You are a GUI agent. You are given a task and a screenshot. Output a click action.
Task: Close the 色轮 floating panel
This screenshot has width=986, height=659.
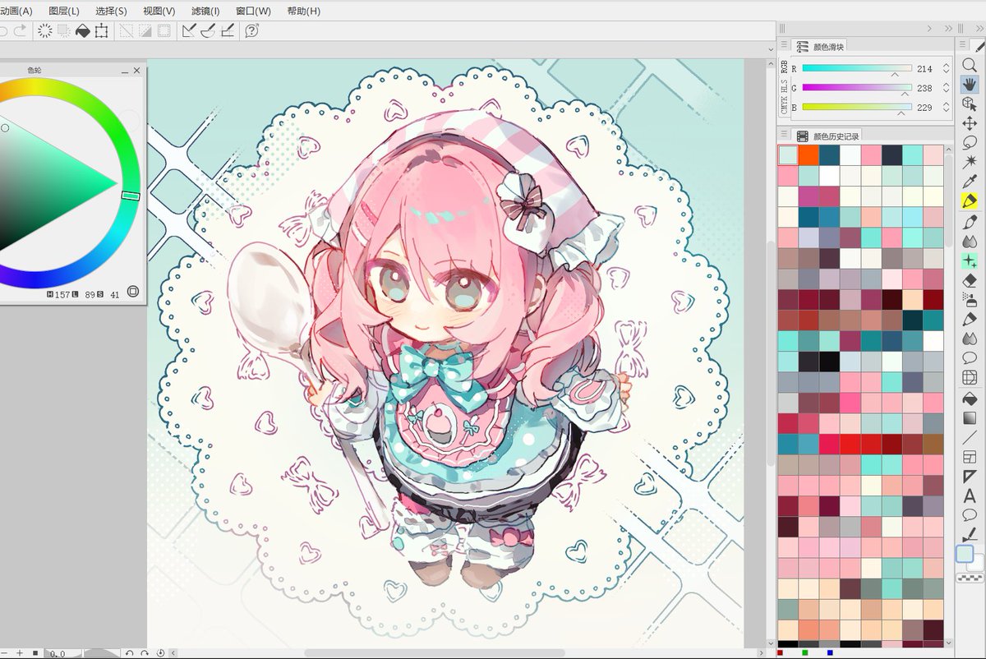[137, 71]
